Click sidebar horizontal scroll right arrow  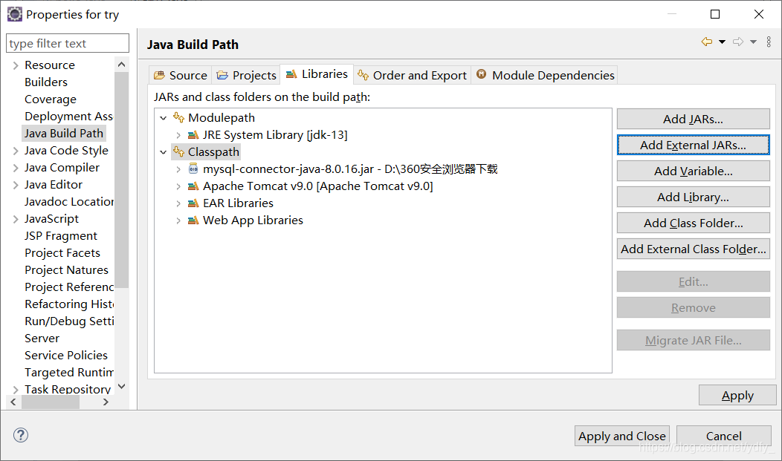point(106,402)
